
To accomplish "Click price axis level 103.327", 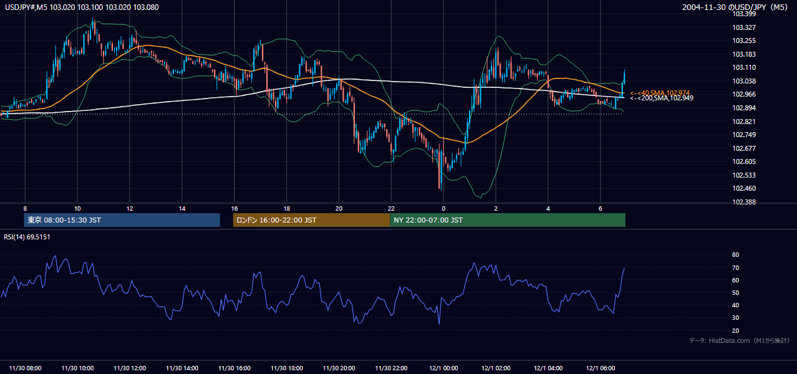I will click(743, 27).
